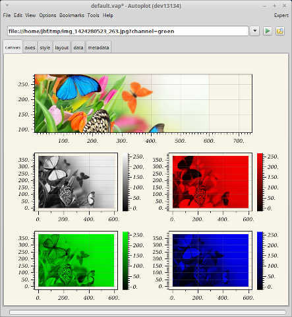This screenshot has width=292, height=317.
Task: Click the 150. label on the red colorbar
Action: coord(273,177)
